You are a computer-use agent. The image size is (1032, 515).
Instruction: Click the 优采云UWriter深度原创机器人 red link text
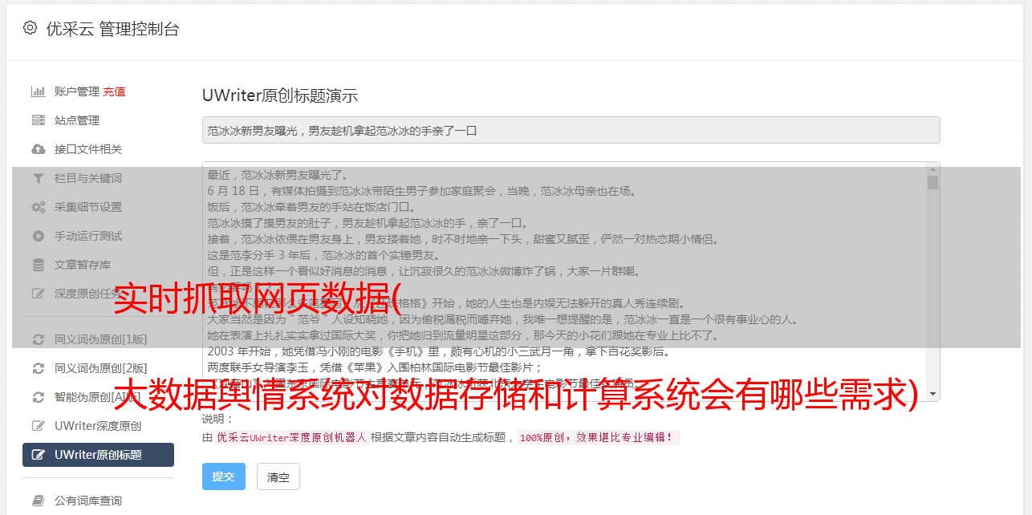[291, 438]
